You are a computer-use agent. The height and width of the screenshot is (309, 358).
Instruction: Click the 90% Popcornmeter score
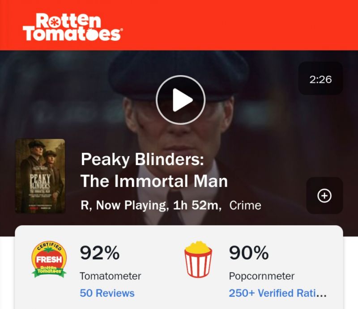click(249, 253)
